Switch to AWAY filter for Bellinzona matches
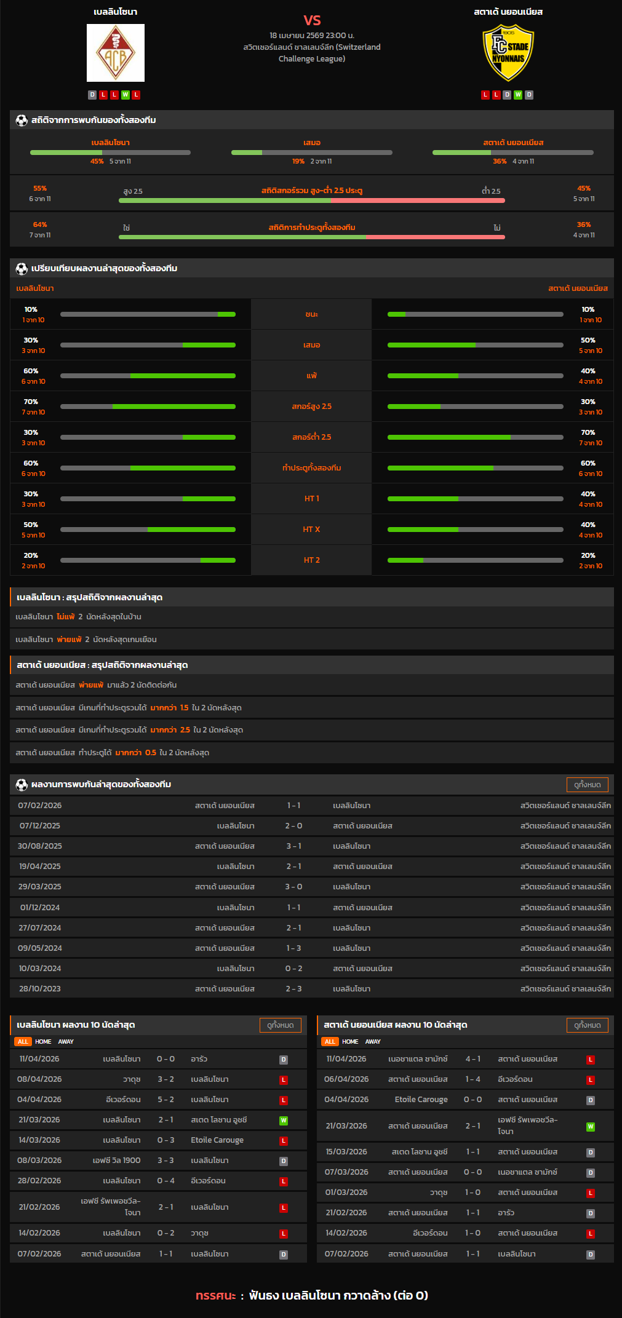622x1318 pixels. coord(66,1041)
